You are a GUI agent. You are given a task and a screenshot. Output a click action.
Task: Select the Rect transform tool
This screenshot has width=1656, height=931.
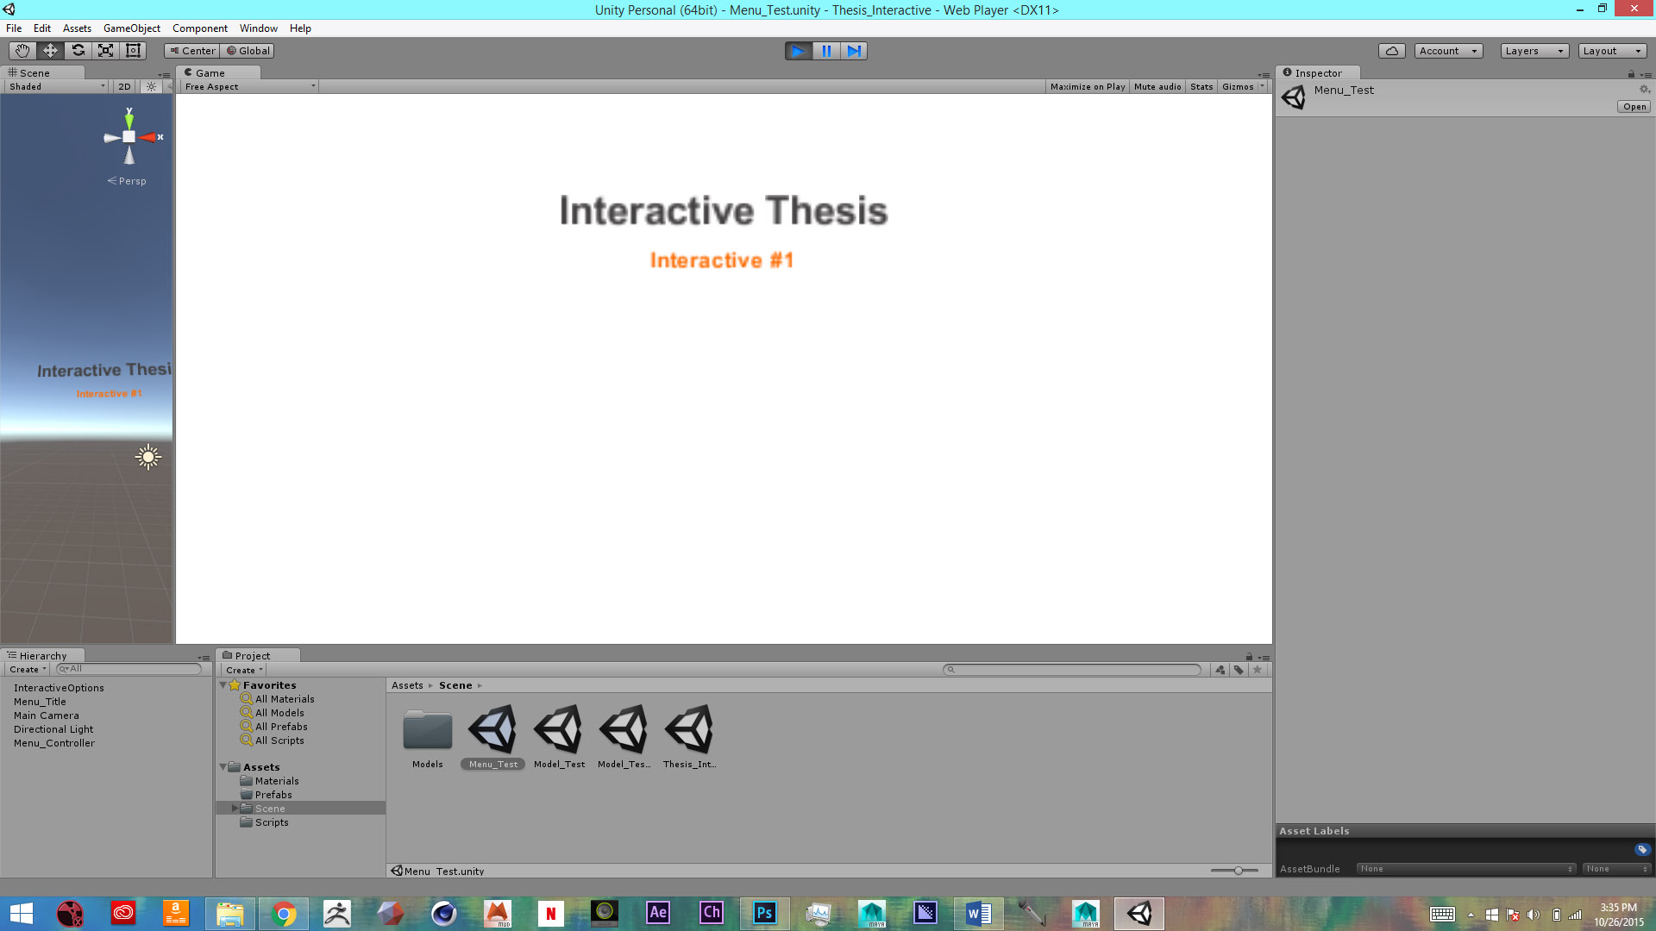(x=133, y=51)
